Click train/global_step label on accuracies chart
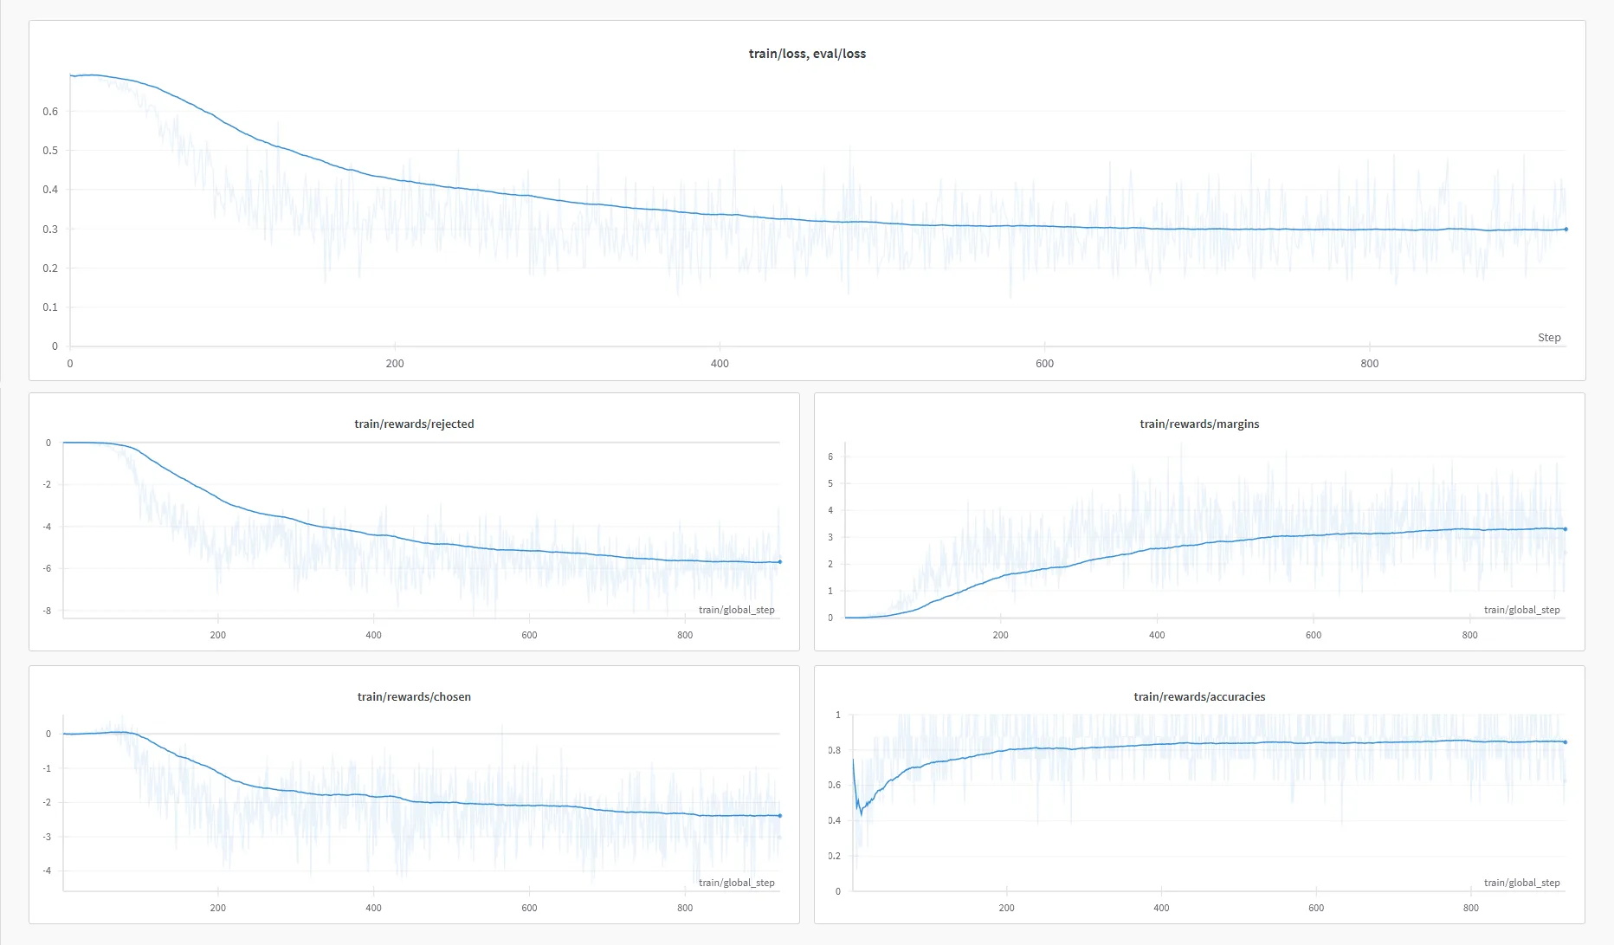Viewport: 1614px width, 945px height. (x=1521, y=883)
